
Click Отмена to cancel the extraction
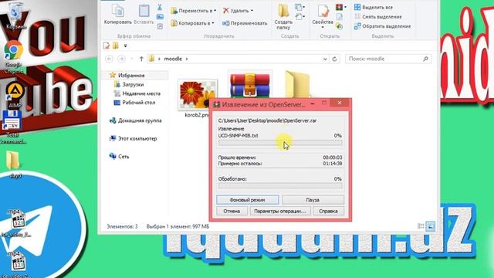(x=232, y=211)
